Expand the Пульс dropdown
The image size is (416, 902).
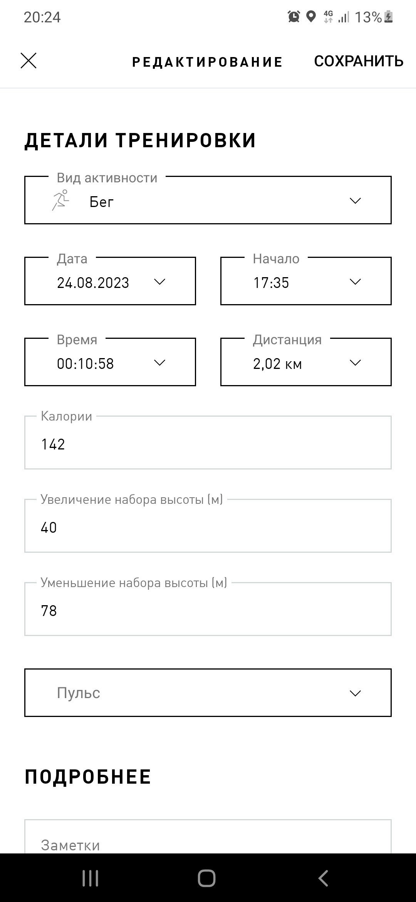point(208,693)
